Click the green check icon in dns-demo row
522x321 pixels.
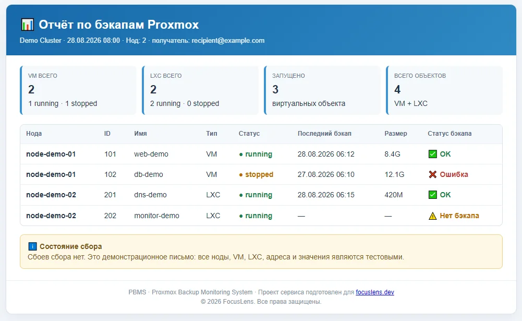[432, 195]
